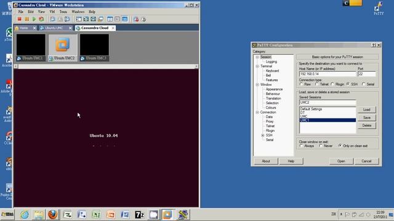Open the View menu in VMware

41,12
